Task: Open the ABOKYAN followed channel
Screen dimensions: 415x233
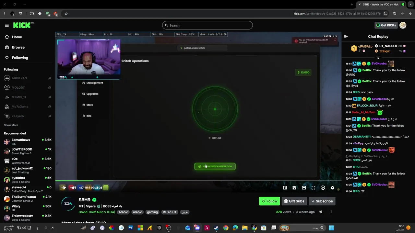Action: (28, 78)
